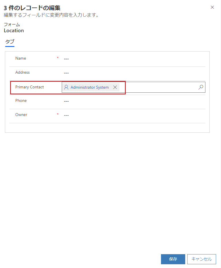Save the edited records with 保存
The width and height of the screenshot is (221, 268).
point(173,259)
